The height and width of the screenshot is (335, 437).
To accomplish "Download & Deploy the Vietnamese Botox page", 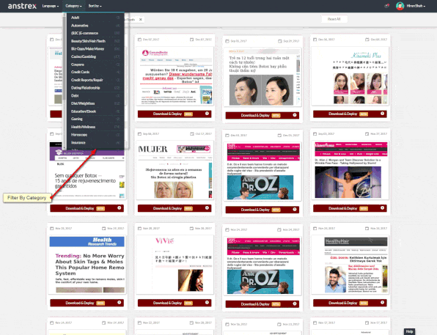I will tap(262, 115).
